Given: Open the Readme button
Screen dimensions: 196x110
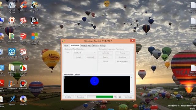Looking at the screenshot, I should 81,97.
